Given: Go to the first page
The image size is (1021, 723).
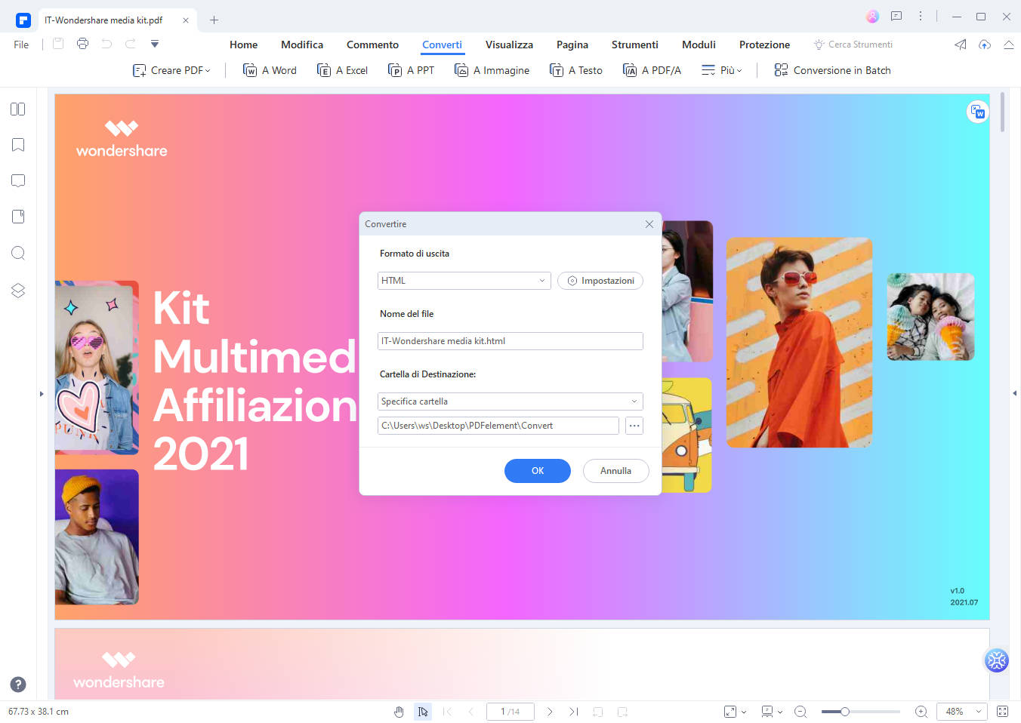Looking at the screenshot, I should [x=447, y=712].
